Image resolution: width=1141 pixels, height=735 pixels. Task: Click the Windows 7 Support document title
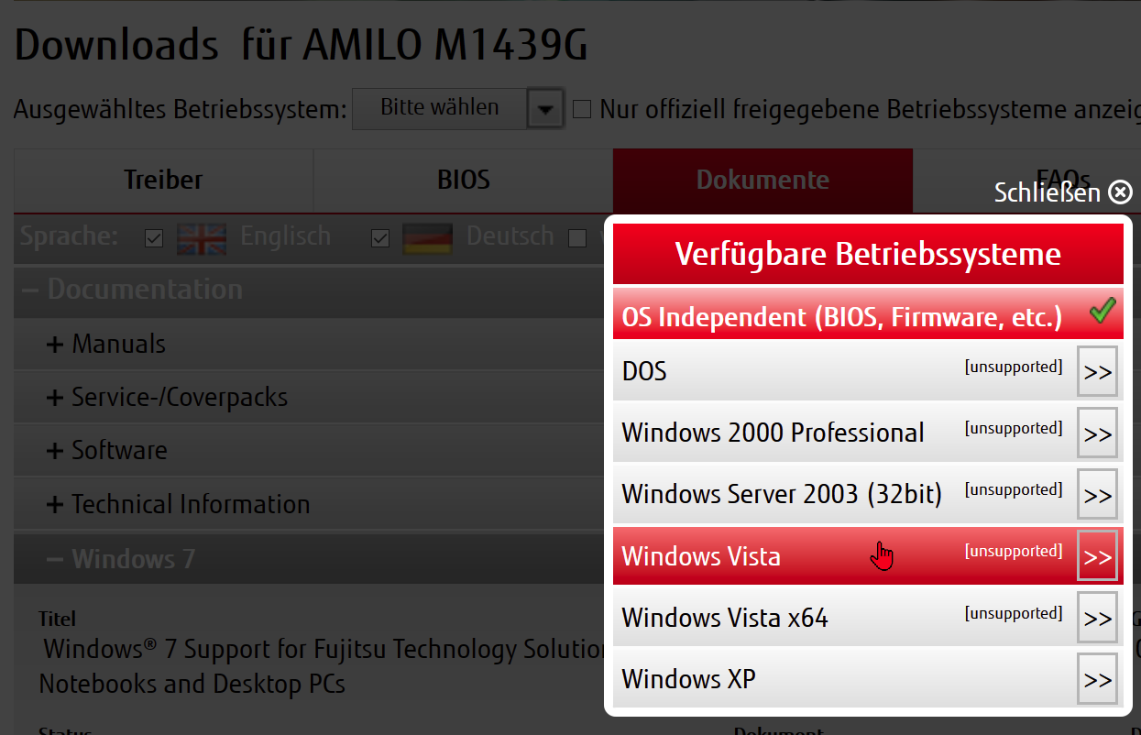click(x=323, y=667)
